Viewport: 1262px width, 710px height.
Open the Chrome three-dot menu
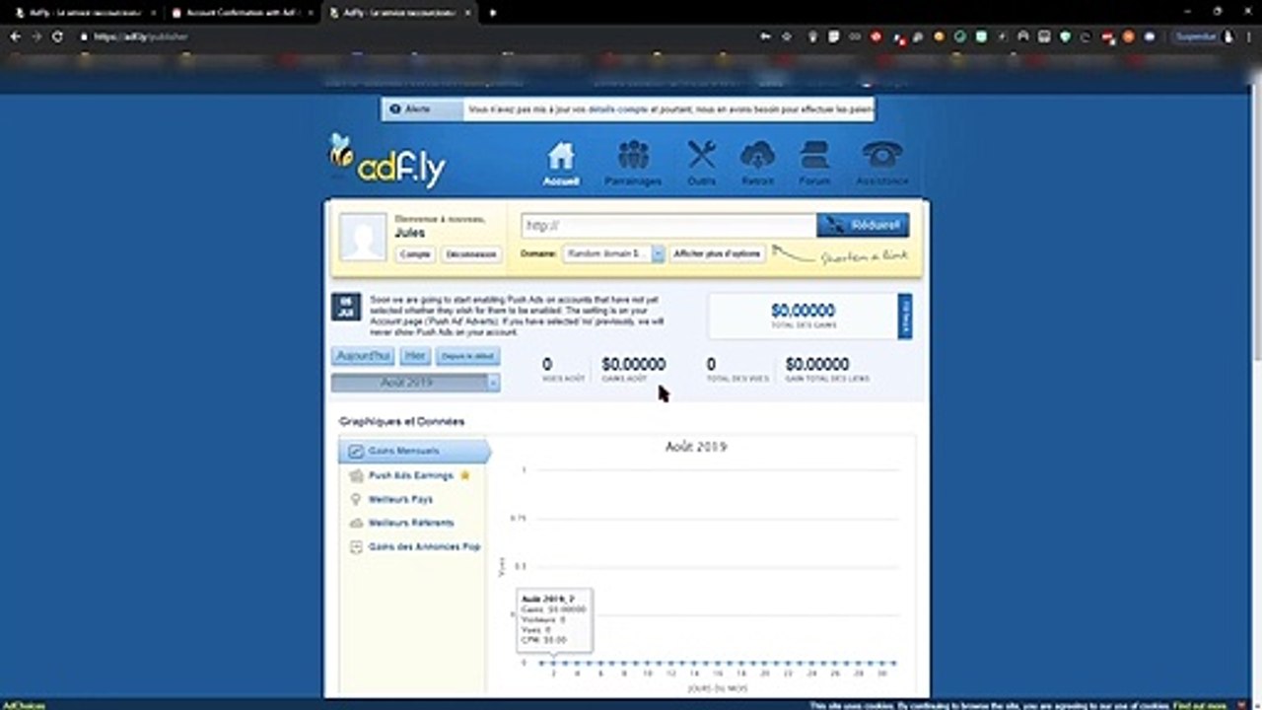coord(1249,36)
